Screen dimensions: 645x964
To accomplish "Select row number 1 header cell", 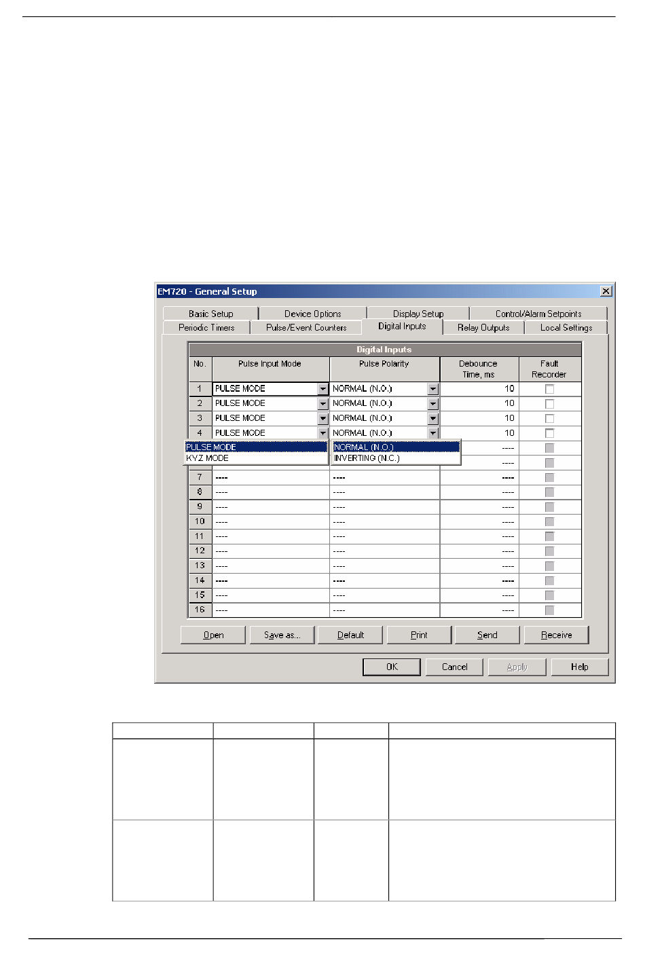I will 200,389.
